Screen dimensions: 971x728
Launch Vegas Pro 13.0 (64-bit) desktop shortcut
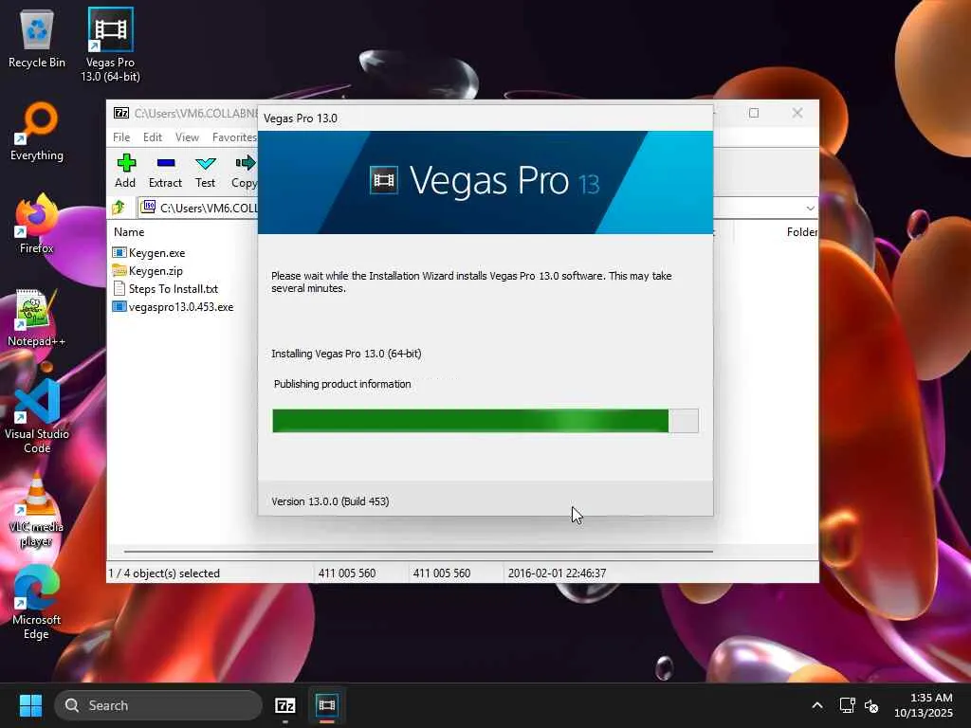pyautogui.click(x=110, y=45)
